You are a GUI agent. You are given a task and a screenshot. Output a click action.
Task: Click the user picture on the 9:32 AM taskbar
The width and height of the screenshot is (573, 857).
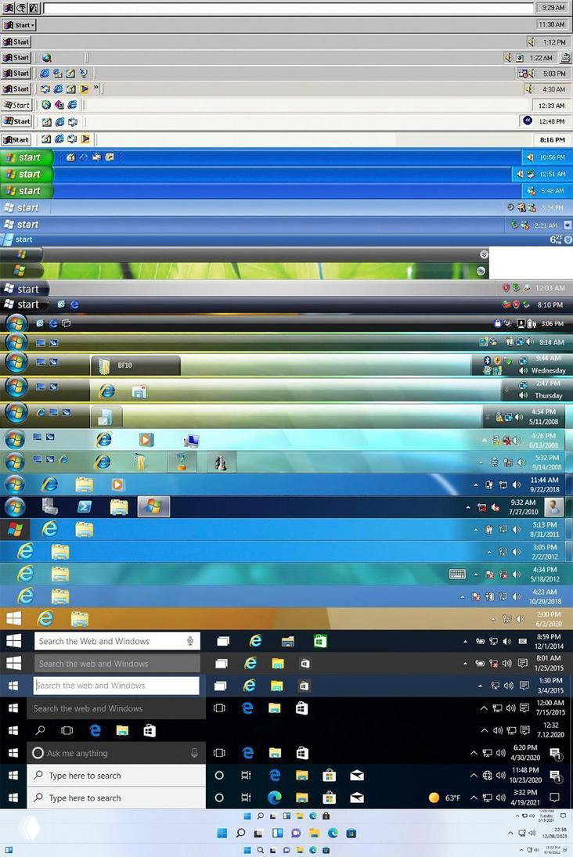pyautogui.click(x=553, y=506)
